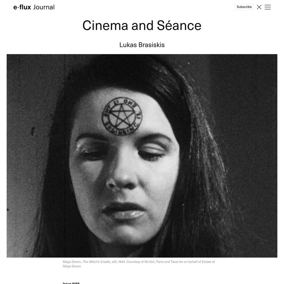Open the hamburger menu icon

268,7
